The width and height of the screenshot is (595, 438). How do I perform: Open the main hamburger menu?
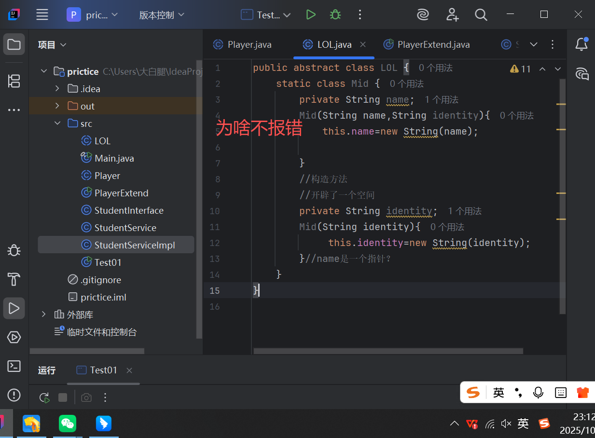tap(42, 15)
